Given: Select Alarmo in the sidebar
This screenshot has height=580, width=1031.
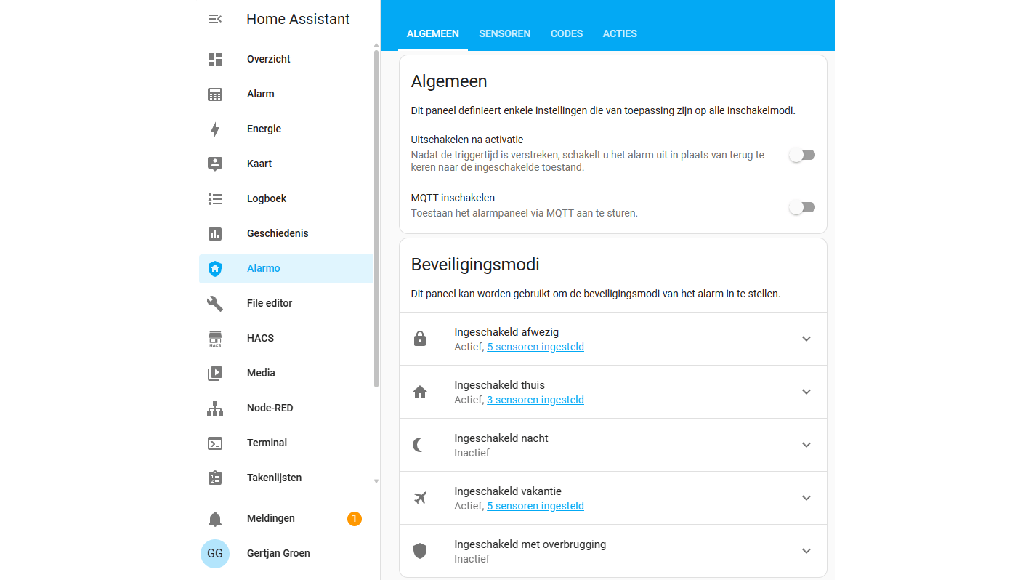Looking at the screenshot, I should tap(286, 268).
